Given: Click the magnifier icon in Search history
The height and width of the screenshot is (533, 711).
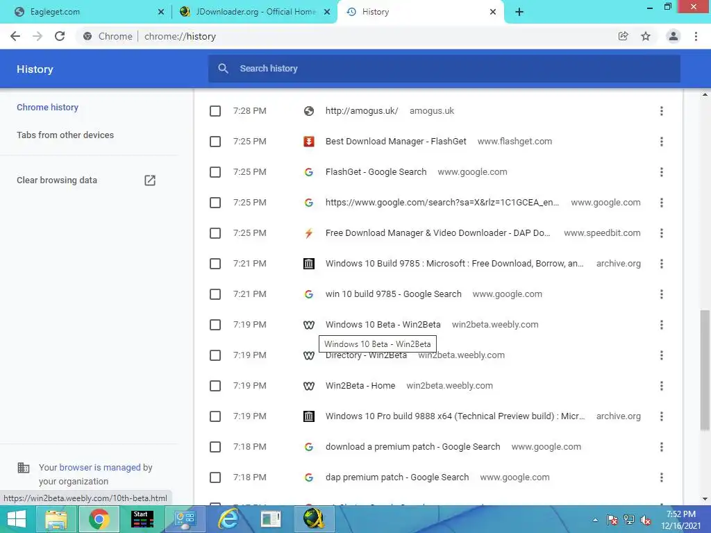Looking at the screenshot, I should pos(223,69).
